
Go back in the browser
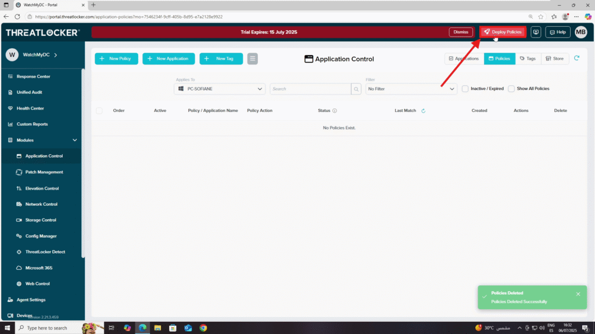[6, 17]
